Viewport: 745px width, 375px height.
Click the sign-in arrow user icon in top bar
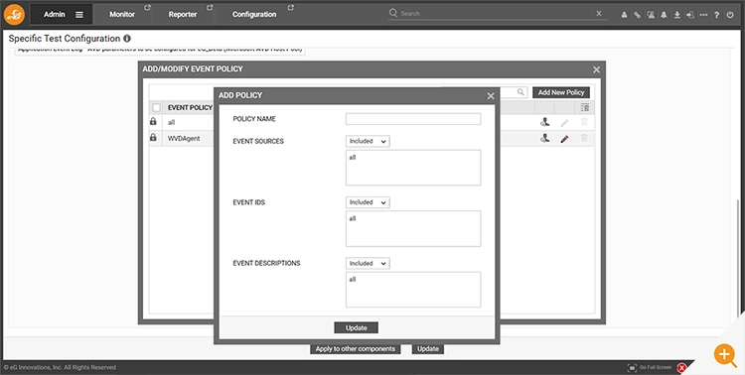[690, 15]
